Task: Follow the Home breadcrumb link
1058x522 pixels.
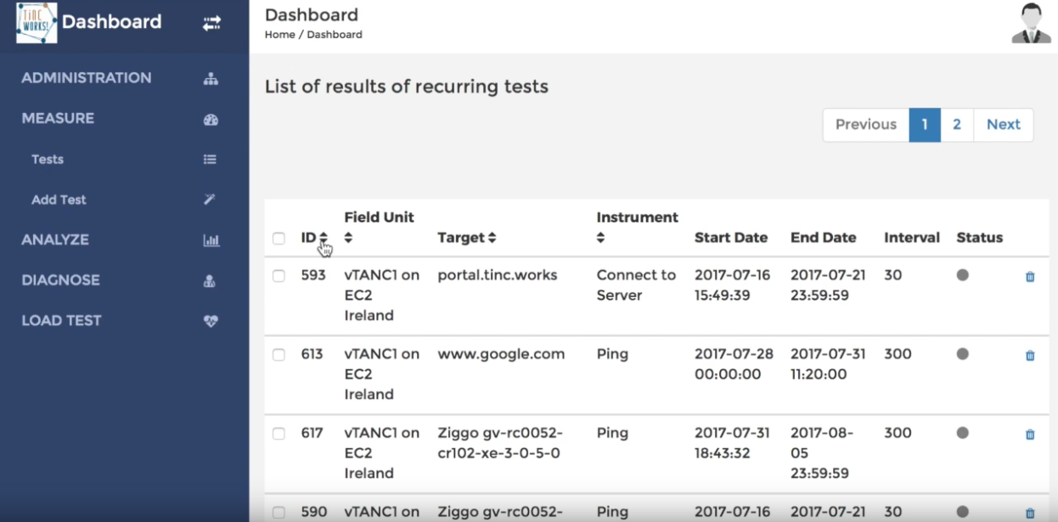Action: (279, 35)
